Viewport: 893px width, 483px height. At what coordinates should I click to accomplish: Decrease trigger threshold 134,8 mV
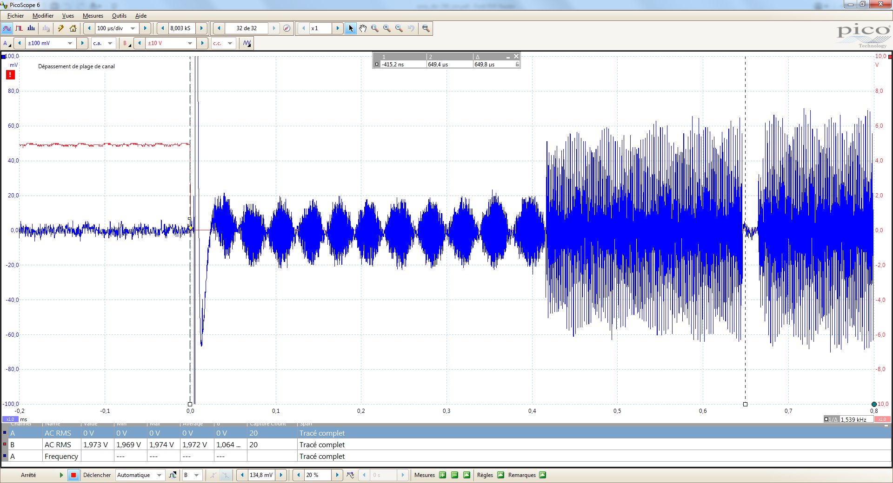click(x=242, y=475)
